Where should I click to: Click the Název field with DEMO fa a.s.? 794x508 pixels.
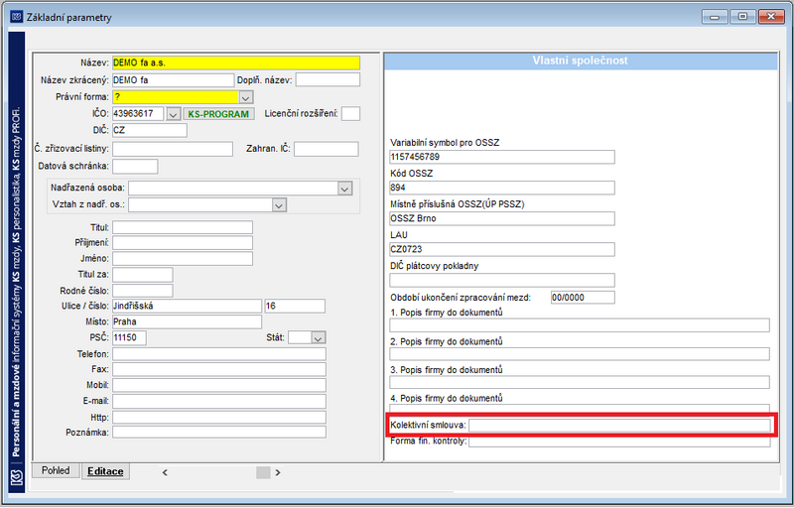click(x=236, y=63)
